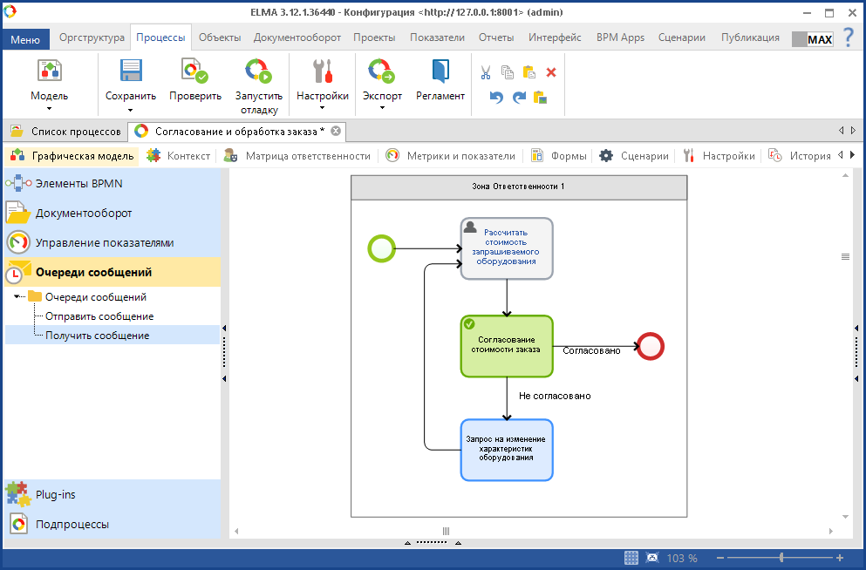Delete selection with the red X icon
The width and height of the screenshot is (866, 570).
(x=550, y=72)
